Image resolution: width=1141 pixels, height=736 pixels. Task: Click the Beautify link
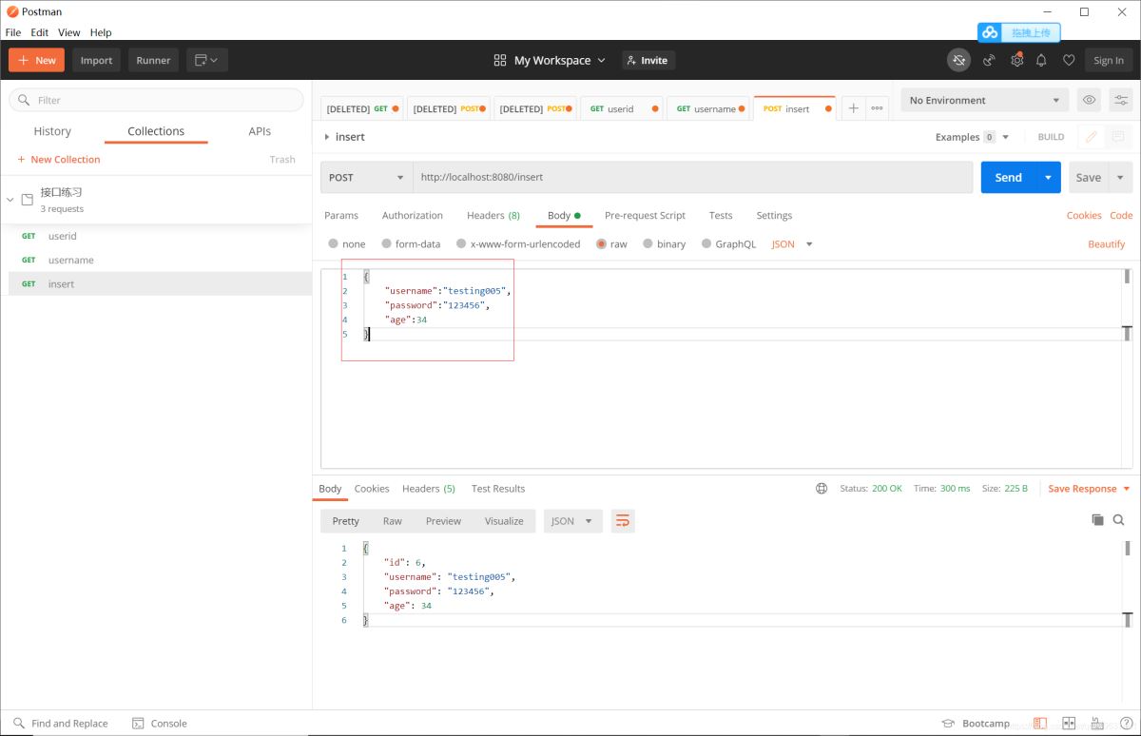tap(1106, 244)
